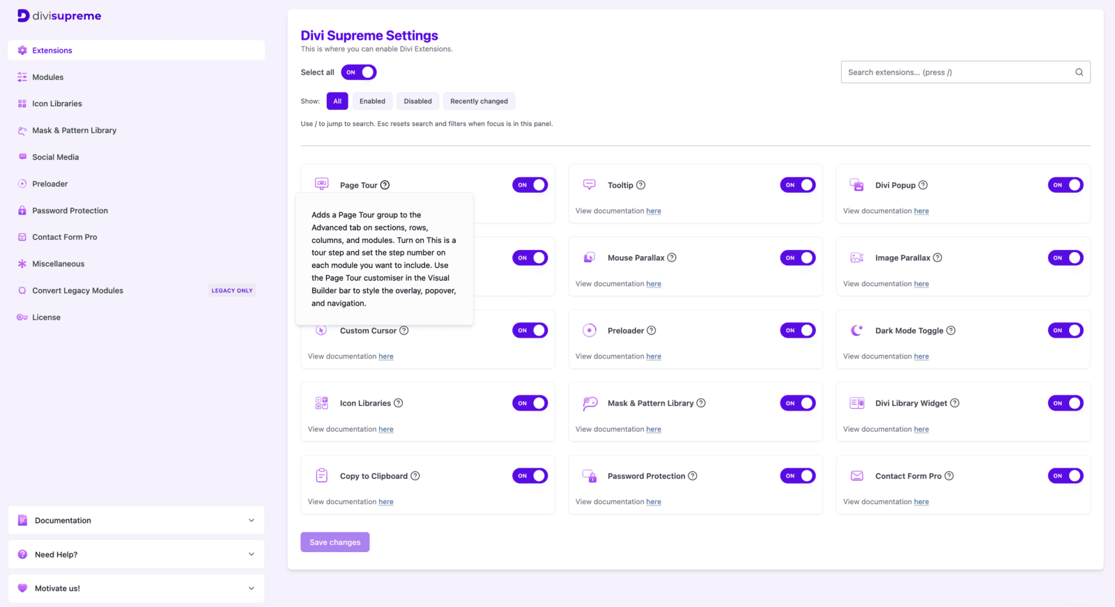The image size is (1115, 607).
Task: Turn off the Tooltip toggle
Action: (798, 185)
